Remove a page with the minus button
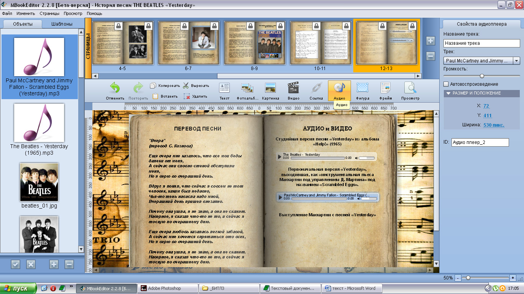 430,56
